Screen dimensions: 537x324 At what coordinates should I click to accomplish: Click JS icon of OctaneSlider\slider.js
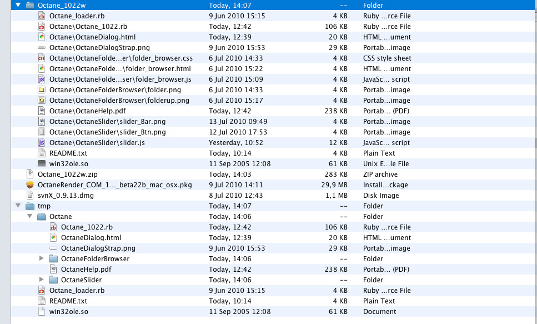point(42,143)
